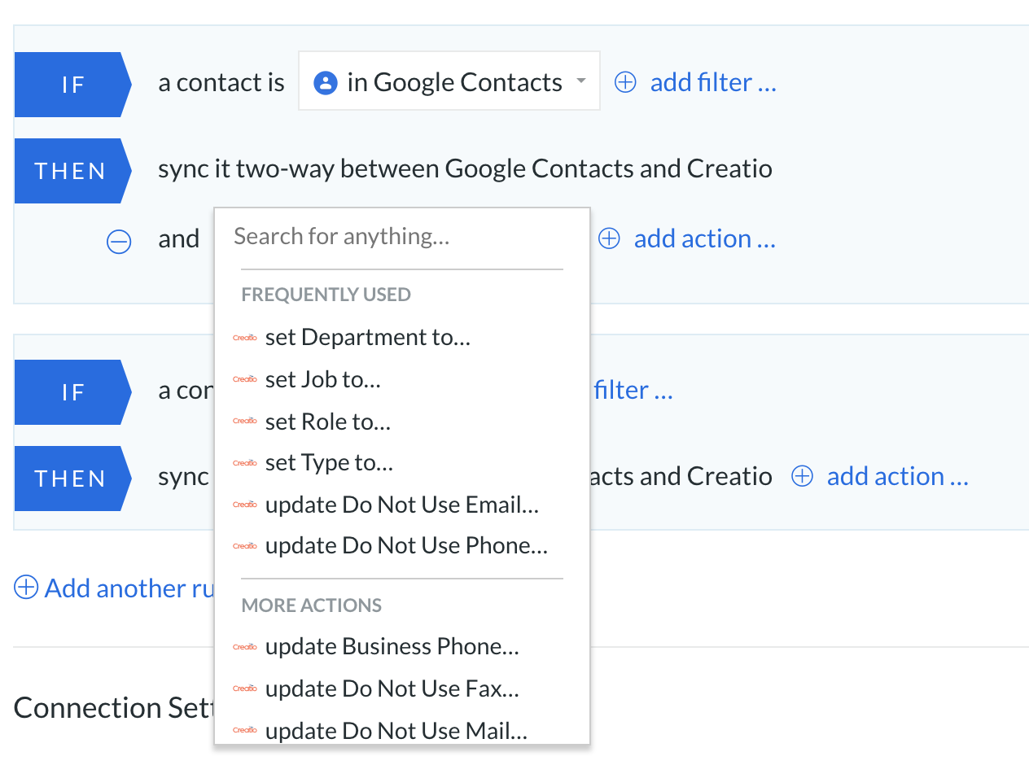Click Creatio icon beside 'set Job to…'
The image size is (1029, 765).
pos(245,380)
